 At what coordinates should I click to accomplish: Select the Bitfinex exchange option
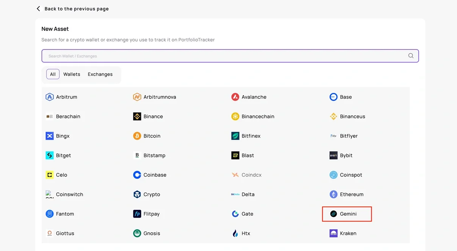coord(251,136)
